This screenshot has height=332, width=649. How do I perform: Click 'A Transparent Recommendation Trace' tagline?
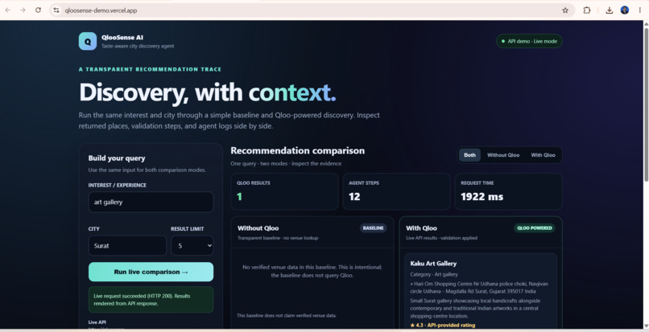point(150,69)
